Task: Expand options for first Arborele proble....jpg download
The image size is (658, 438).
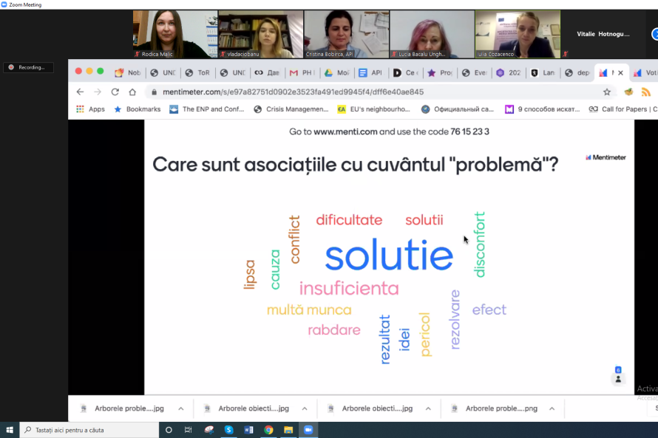Action: [x=180, y=408]
